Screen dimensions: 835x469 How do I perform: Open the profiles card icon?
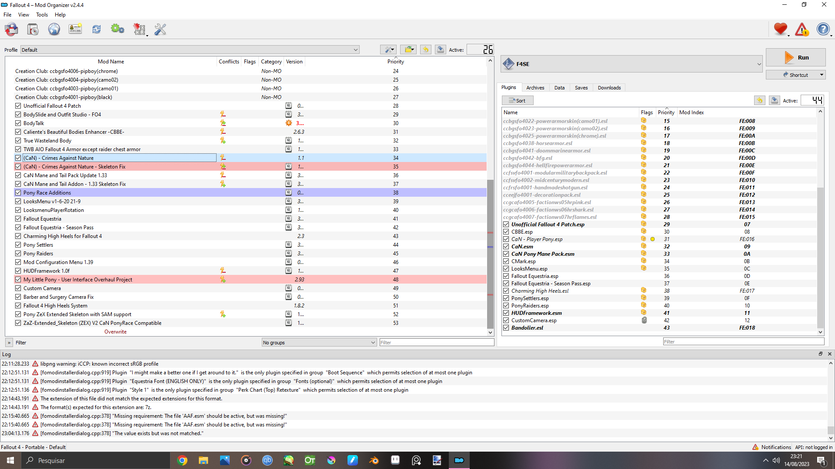coord(75,30)
